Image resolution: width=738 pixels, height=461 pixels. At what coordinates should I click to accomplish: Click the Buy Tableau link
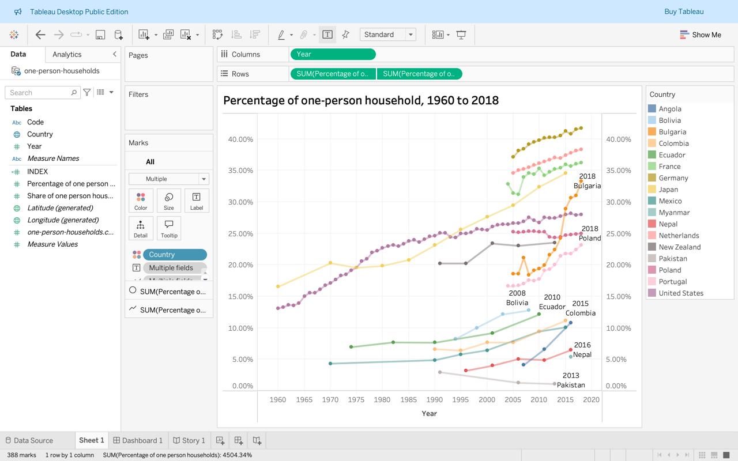coord(684,12)
